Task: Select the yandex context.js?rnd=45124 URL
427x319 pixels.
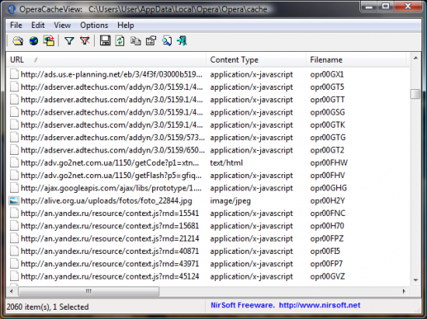Action: (x=109, y=276)
